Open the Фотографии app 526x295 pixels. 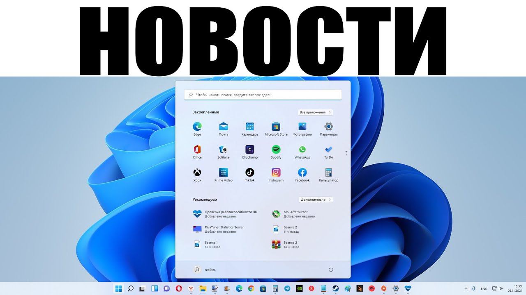click(x=302, y=129)
